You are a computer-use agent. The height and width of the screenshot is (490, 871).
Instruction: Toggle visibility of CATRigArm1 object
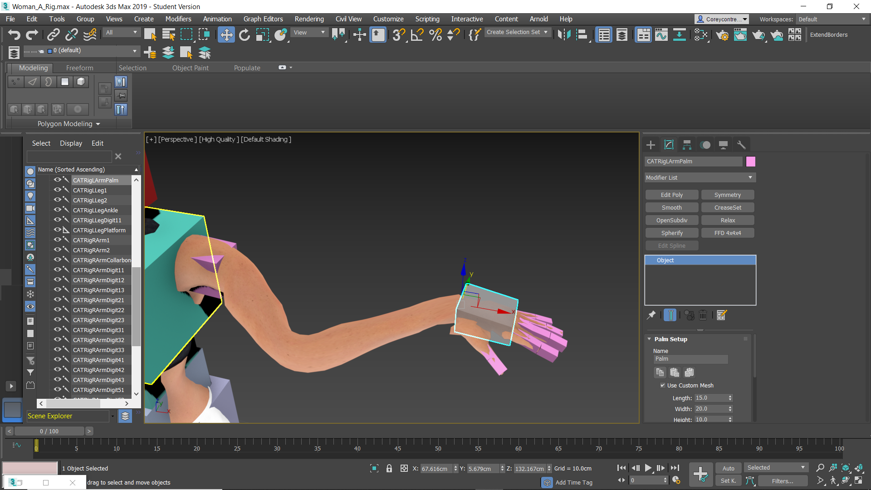coord(58,240)
